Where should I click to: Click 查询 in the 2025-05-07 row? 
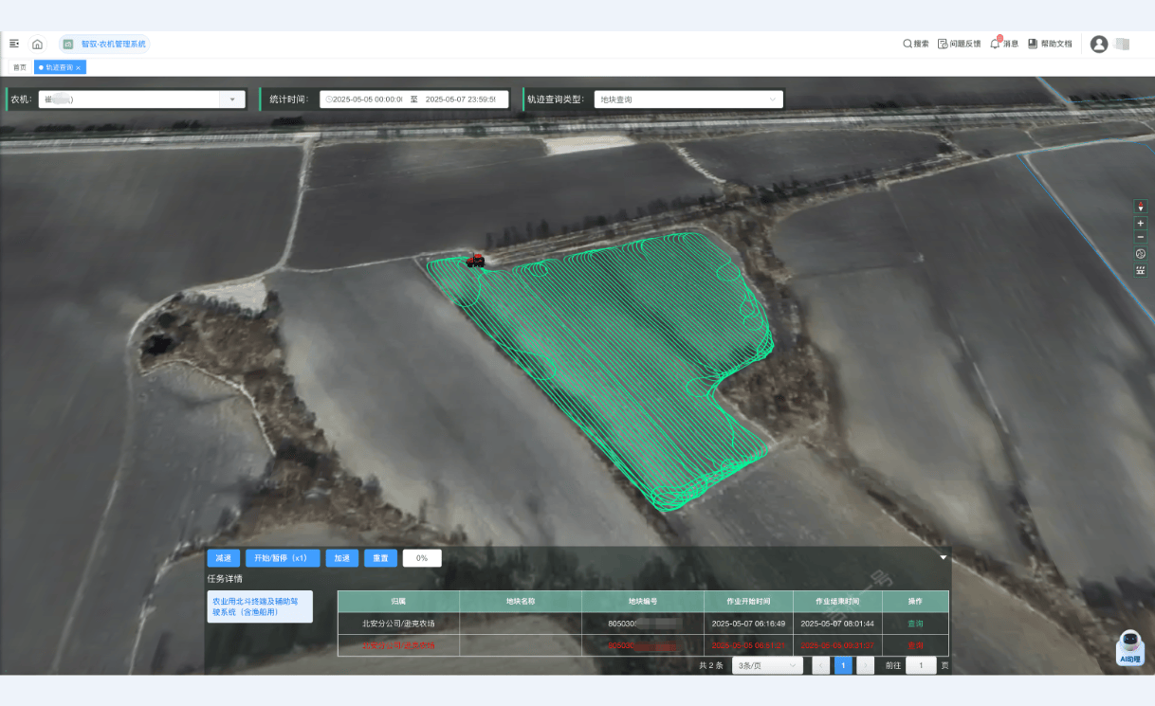click(915, 624)
